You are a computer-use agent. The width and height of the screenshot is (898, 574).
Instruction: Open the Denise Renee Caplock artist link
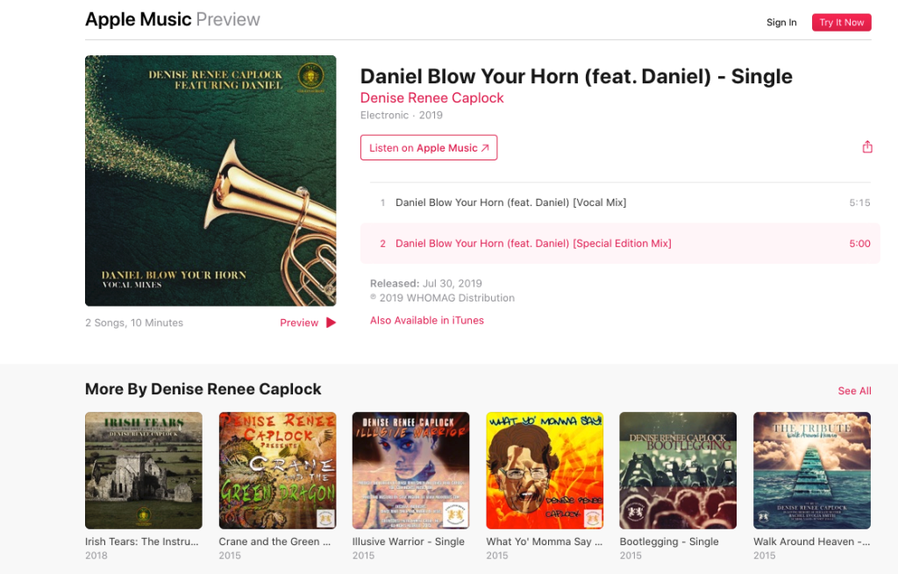coord(431,98)
